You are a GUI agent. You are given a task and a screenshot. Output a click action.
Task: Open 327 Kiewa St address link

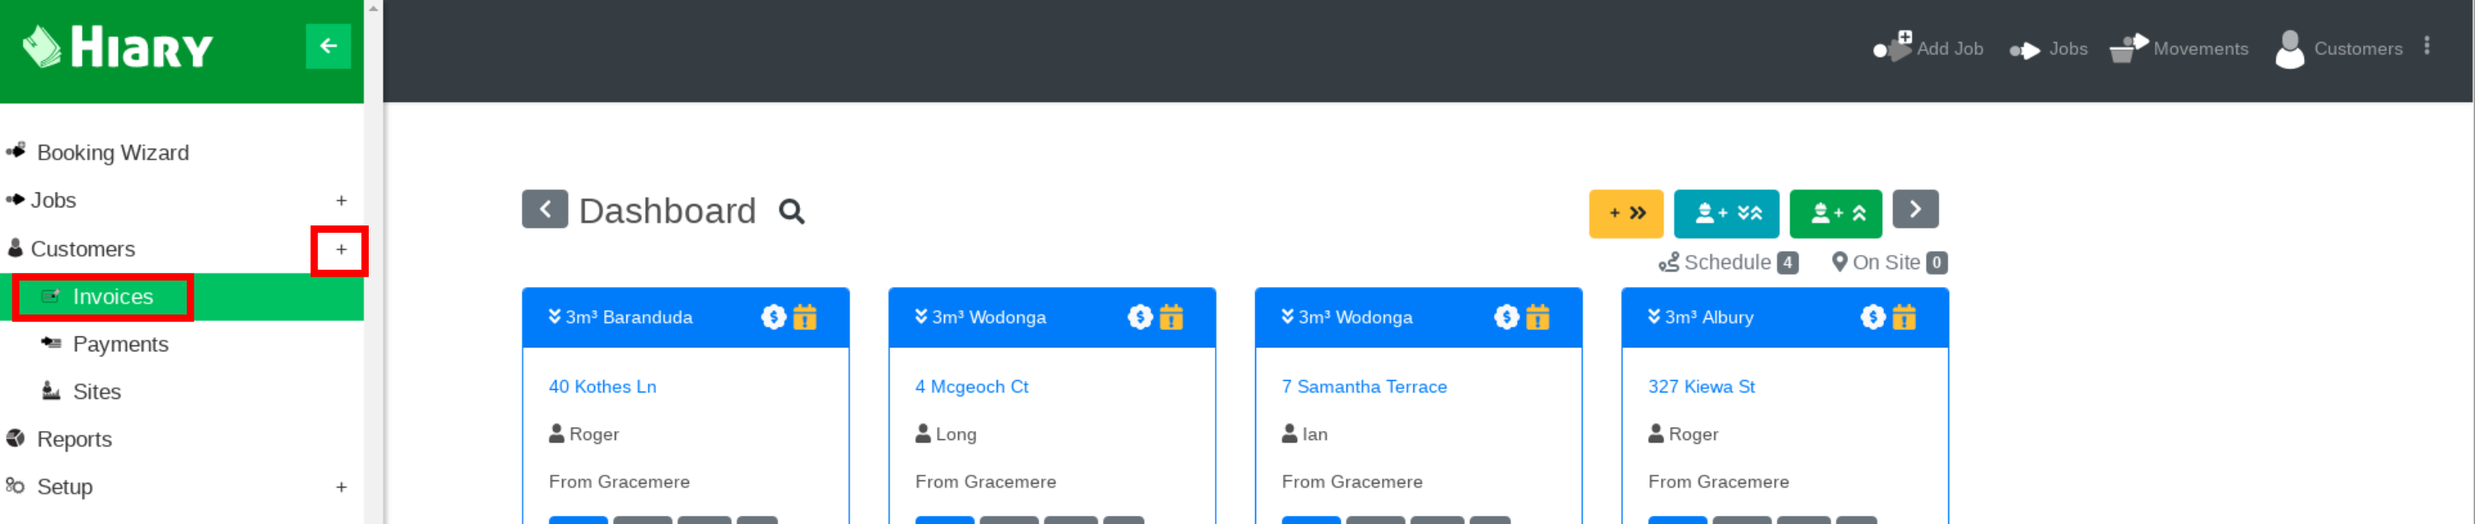tap(1701, 387)
